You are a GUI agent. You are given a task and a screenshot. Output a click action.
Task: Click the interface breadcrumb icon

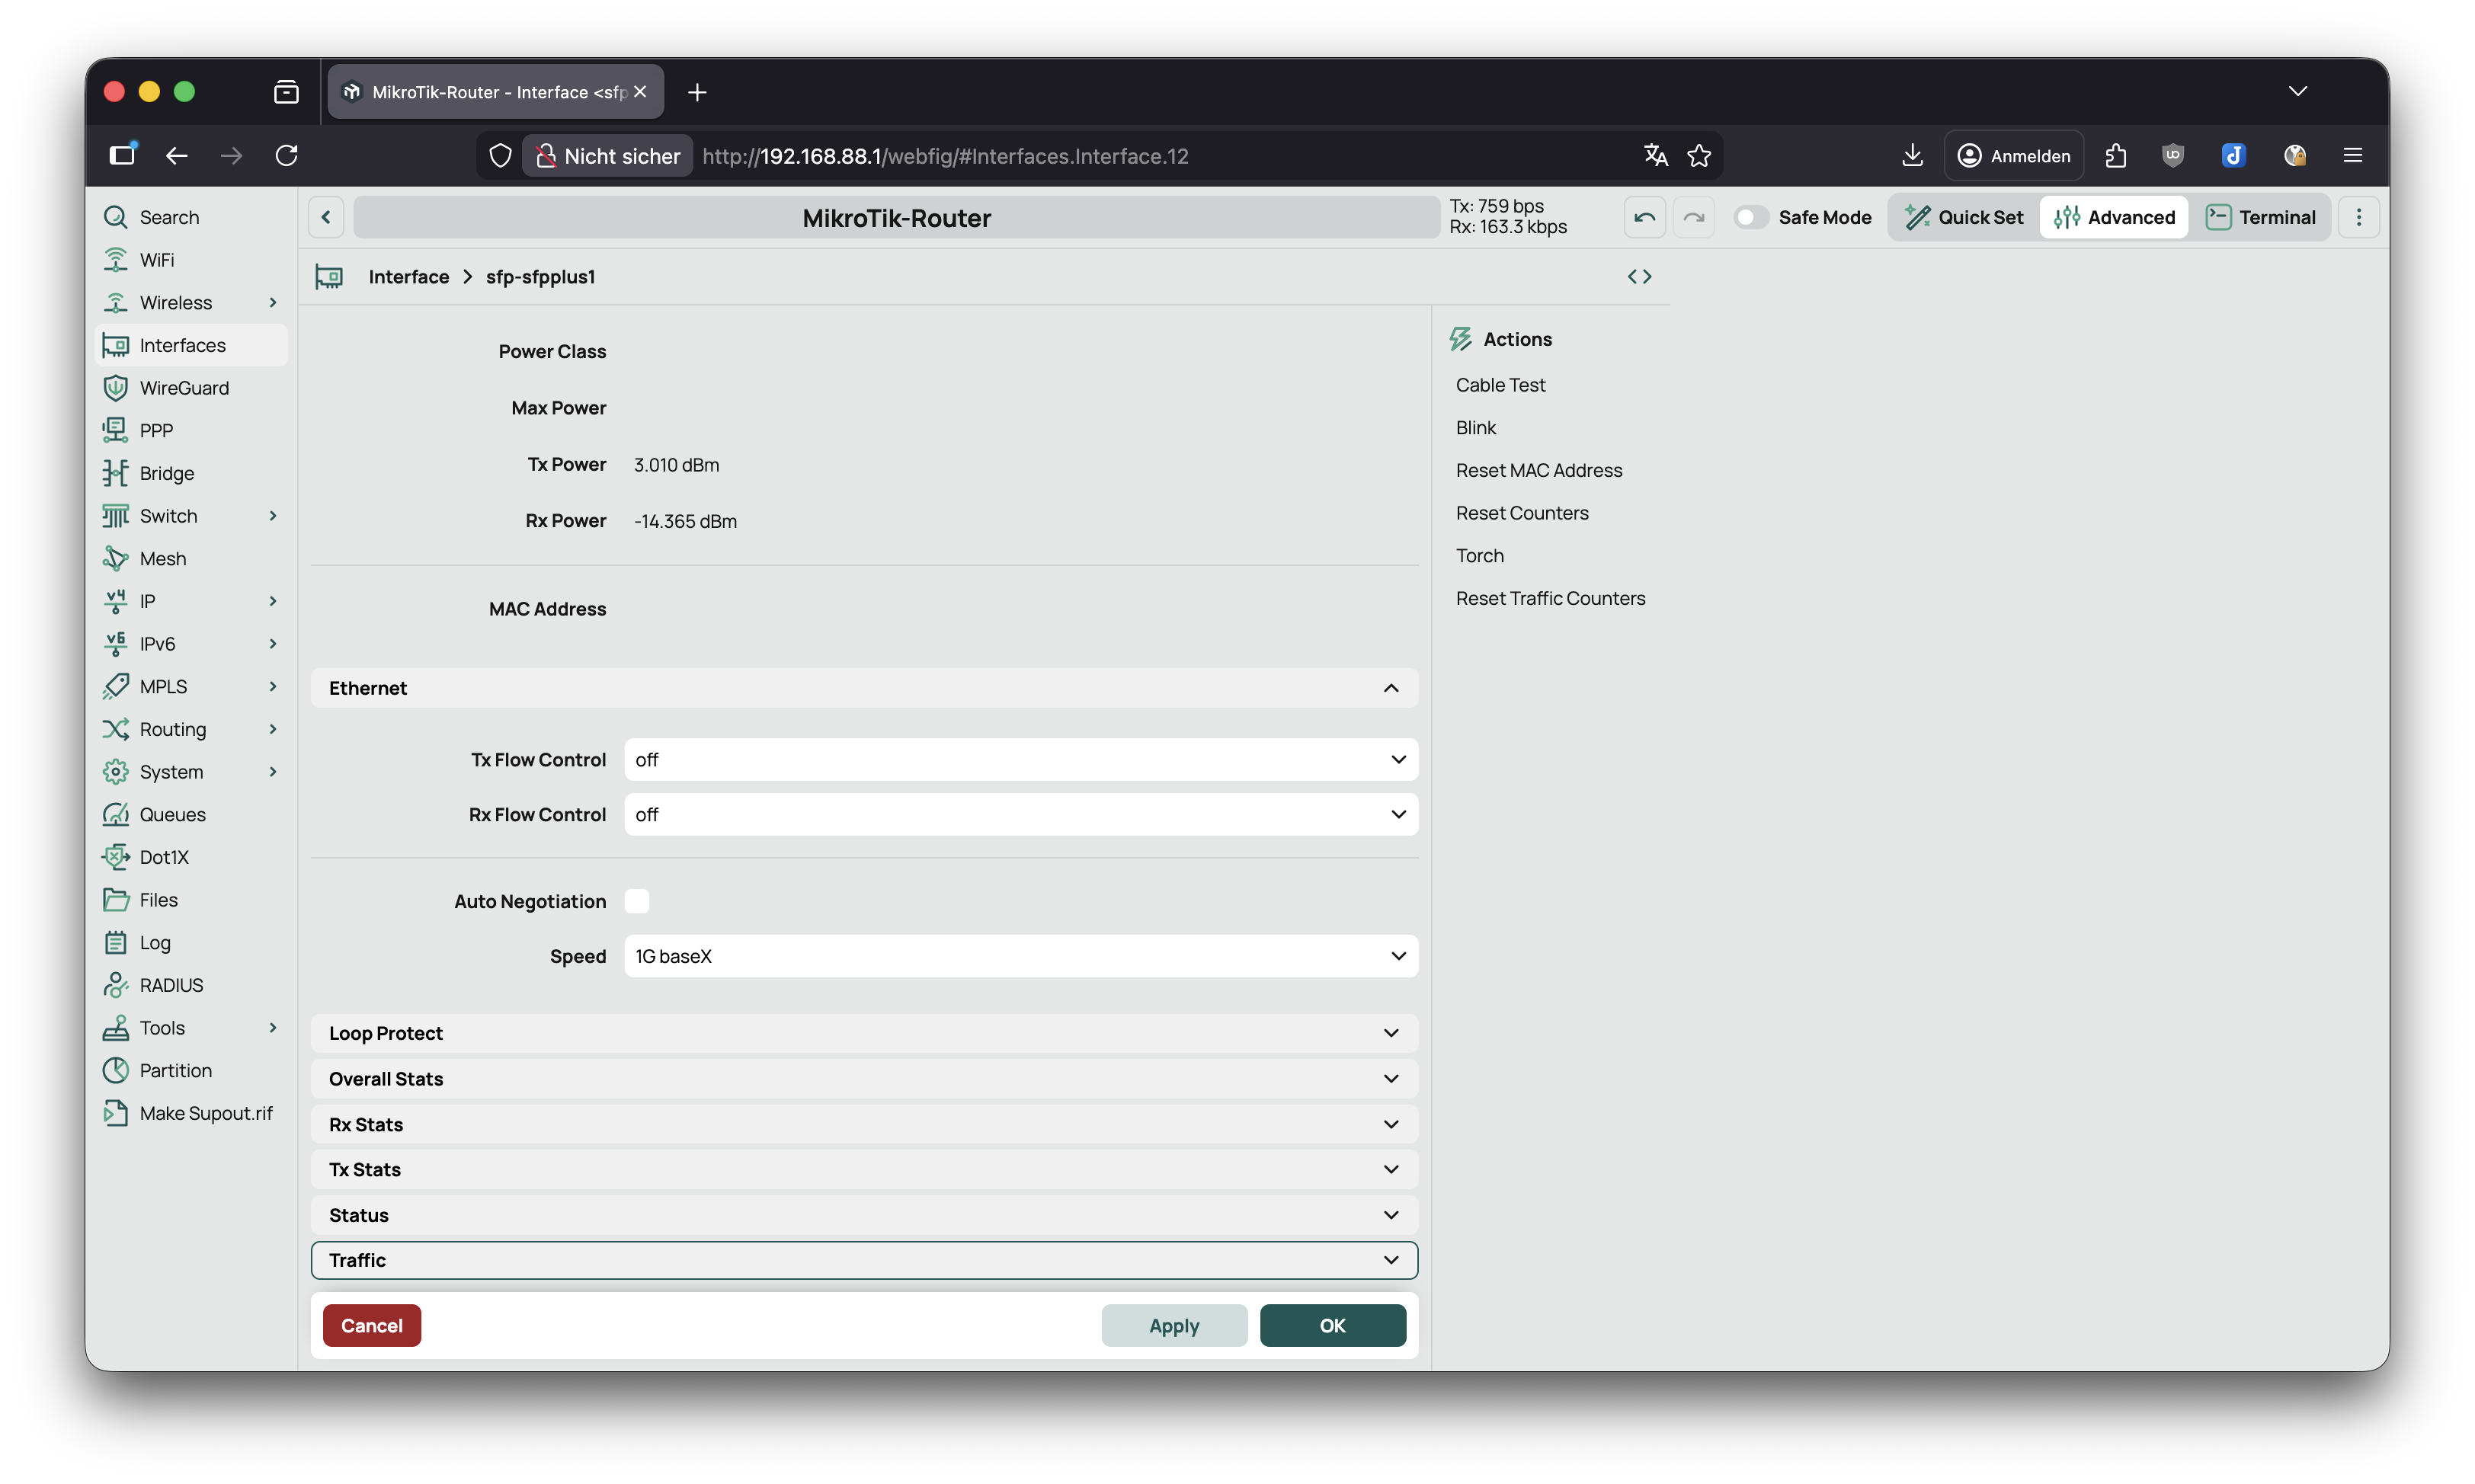pos(329,277)
